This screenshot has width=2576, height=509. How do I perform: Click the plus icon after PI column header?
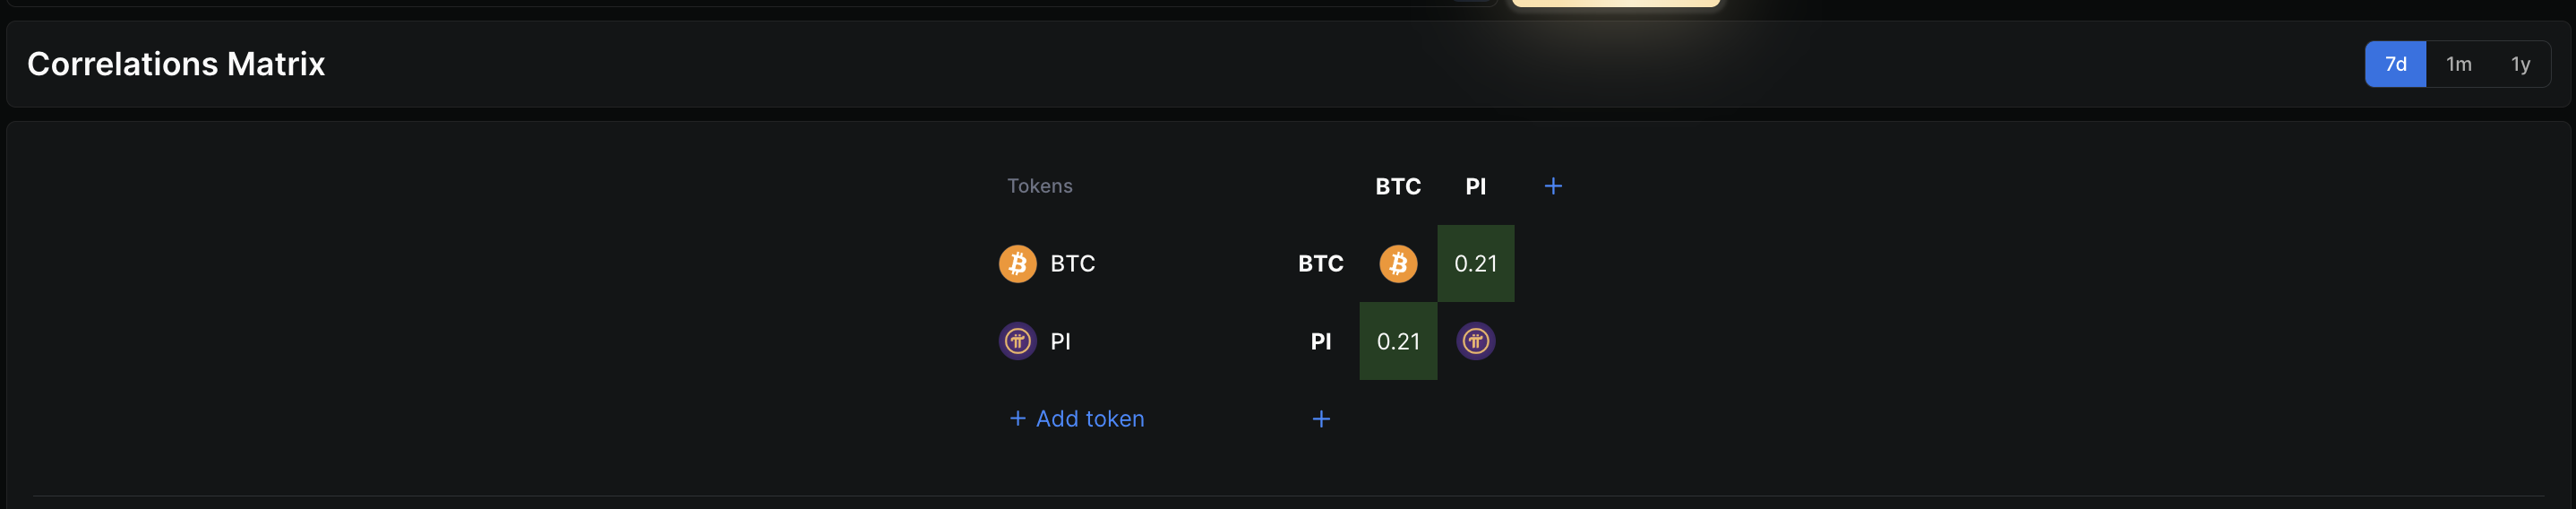1553,186
